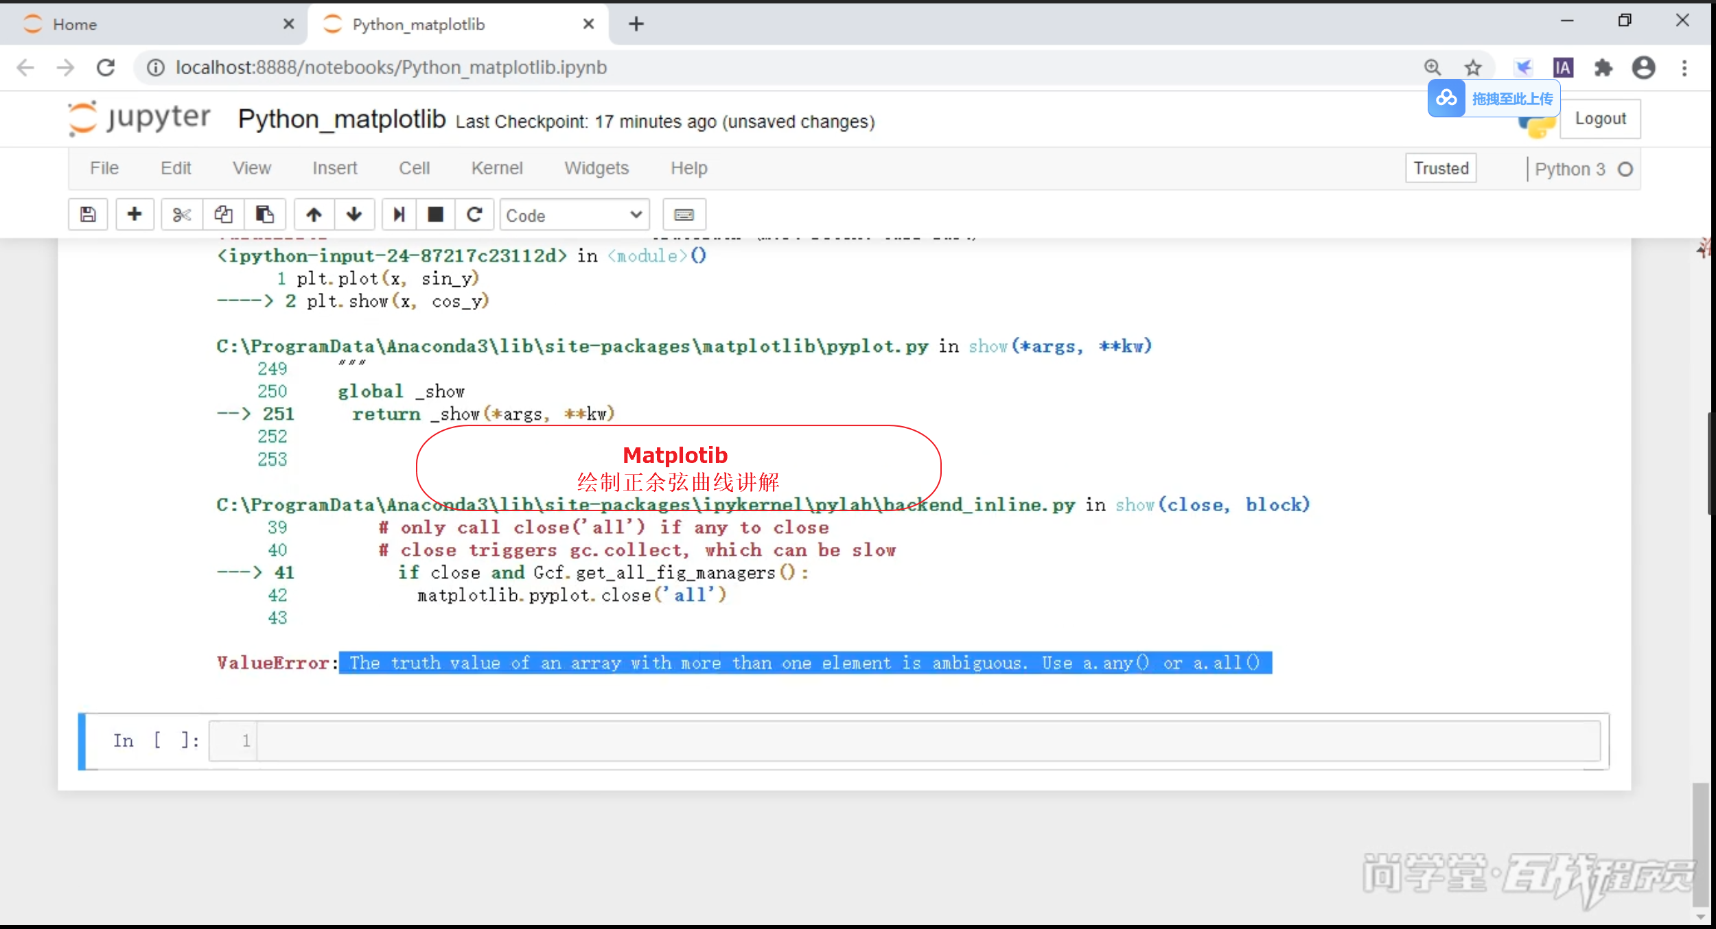This screenshot has height=929, width=1716.
Task: Go forward in browser history
Action: [65, 67]
